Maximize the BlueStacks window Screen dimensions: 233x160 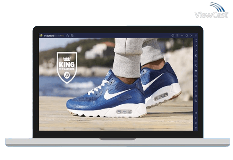(x=187, y=36)
